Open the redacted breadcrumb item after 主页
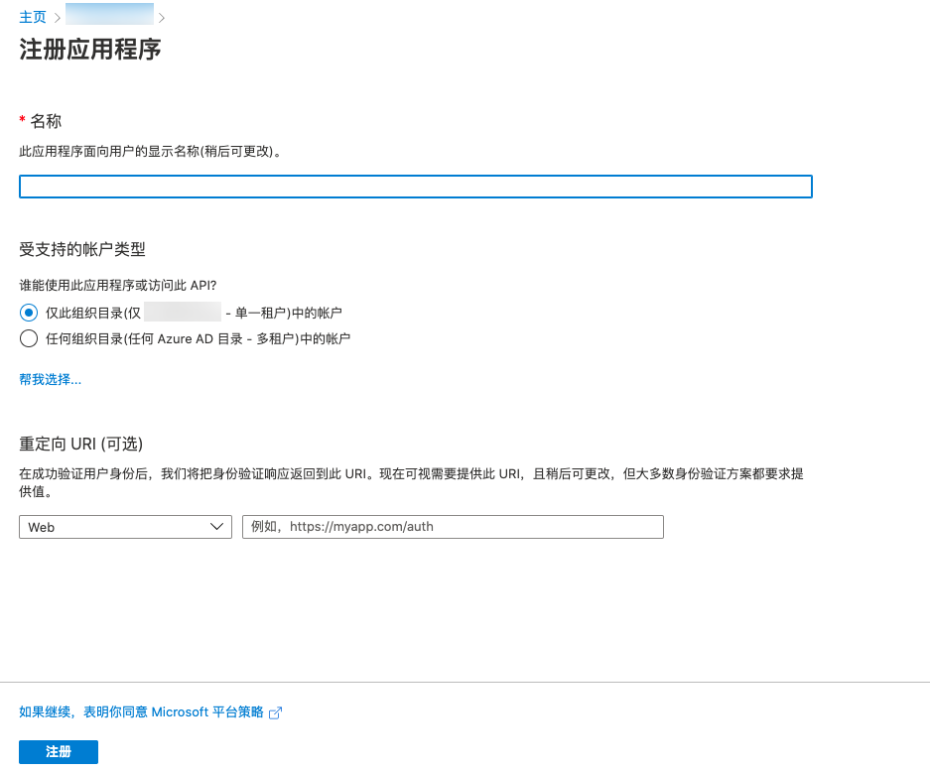Viewport: 930px width, 772px height. tap(109, 16)
